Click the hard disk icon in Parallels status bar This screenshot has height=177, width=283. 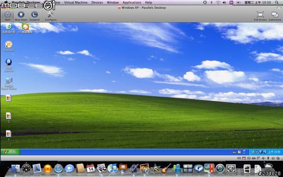click(253, 158)
